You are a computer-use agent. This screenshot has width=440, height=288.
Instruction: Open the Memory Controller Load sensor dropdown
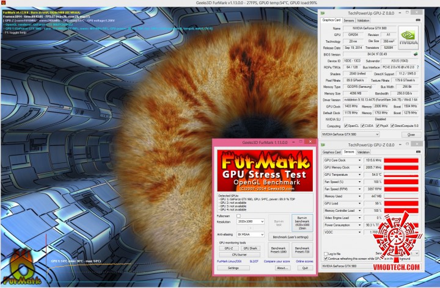pyautogui.click(x=359, y=211)
